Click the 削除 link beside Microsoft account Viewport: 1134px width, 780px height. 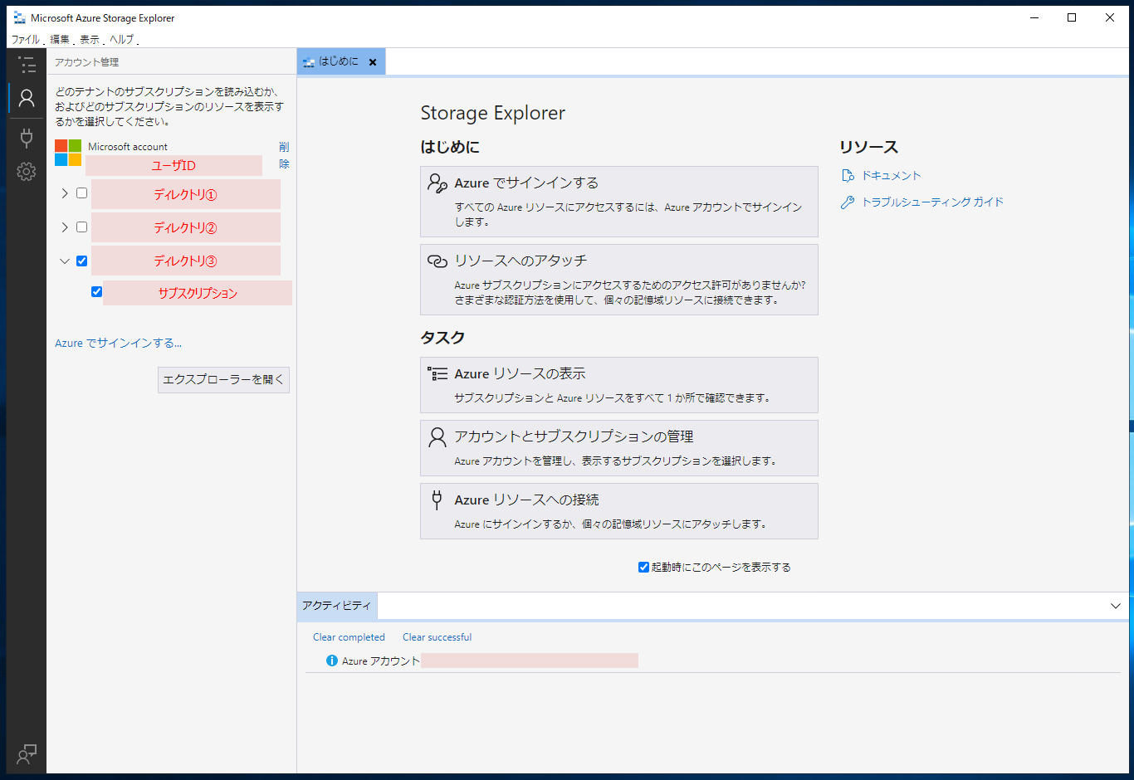pyautogui.click(x=284, y=155)
